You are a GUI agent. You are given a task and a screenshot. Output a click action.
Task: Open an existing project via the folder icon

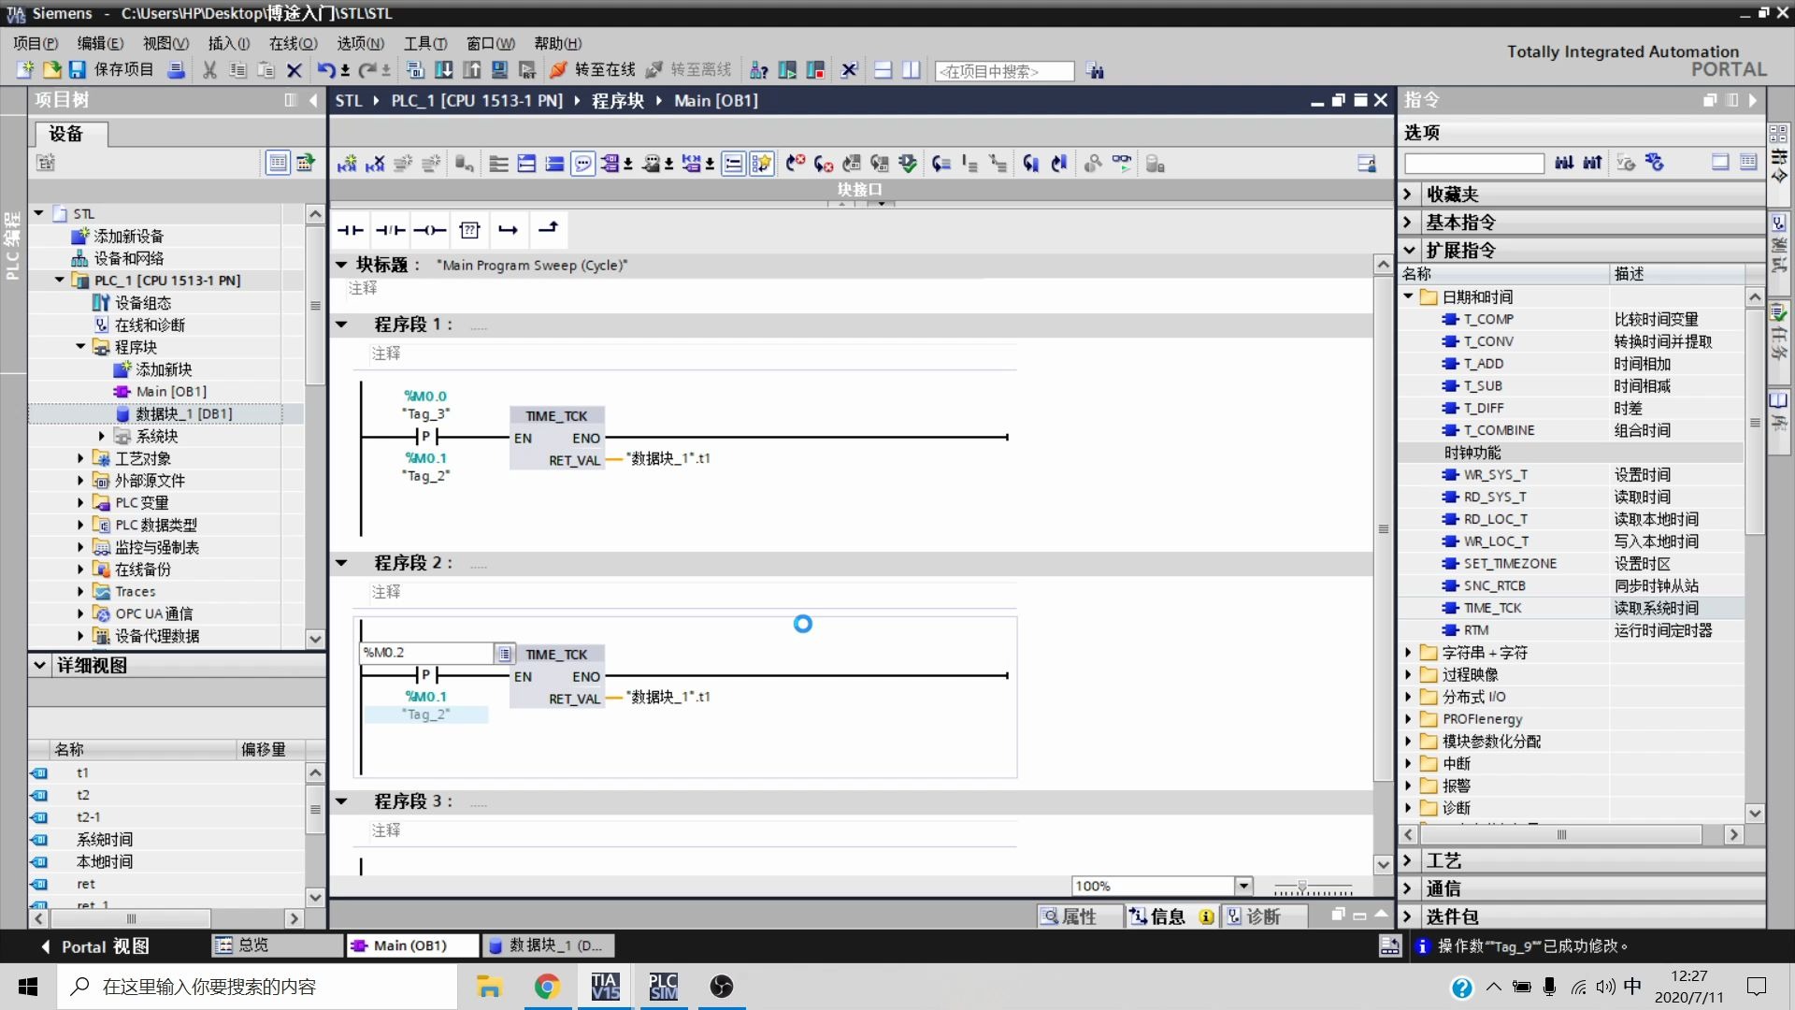[51, 70]
